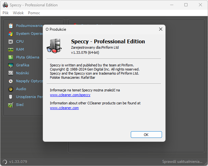Viewport: 208px width, 166px height.
Task: Open the www.ccleaner.com link
Action: 64,108
